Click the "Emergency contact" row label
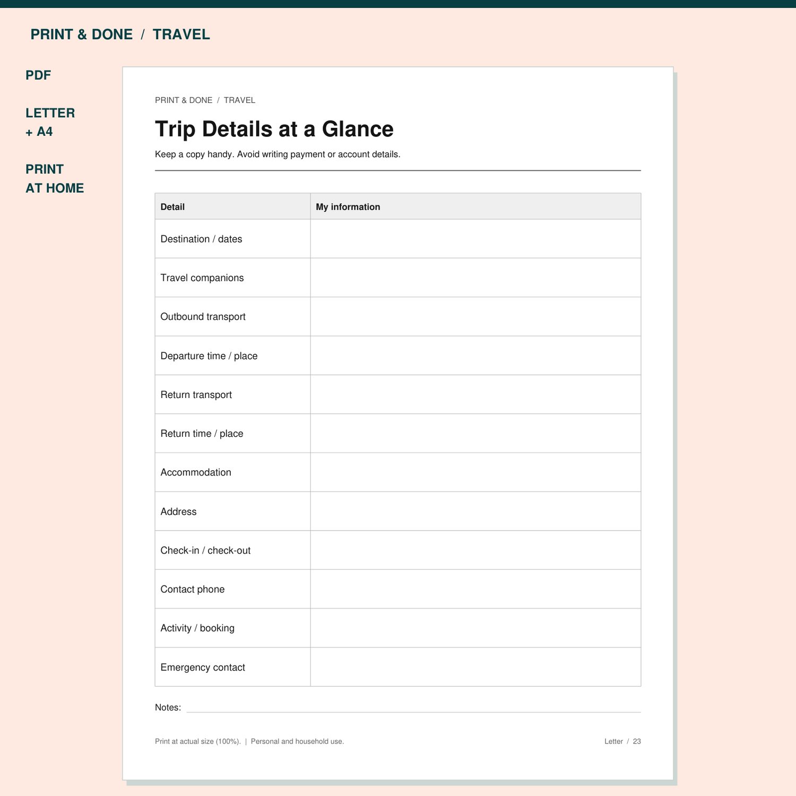The width and height of the screenshot is (796, 796). point(203,667)
